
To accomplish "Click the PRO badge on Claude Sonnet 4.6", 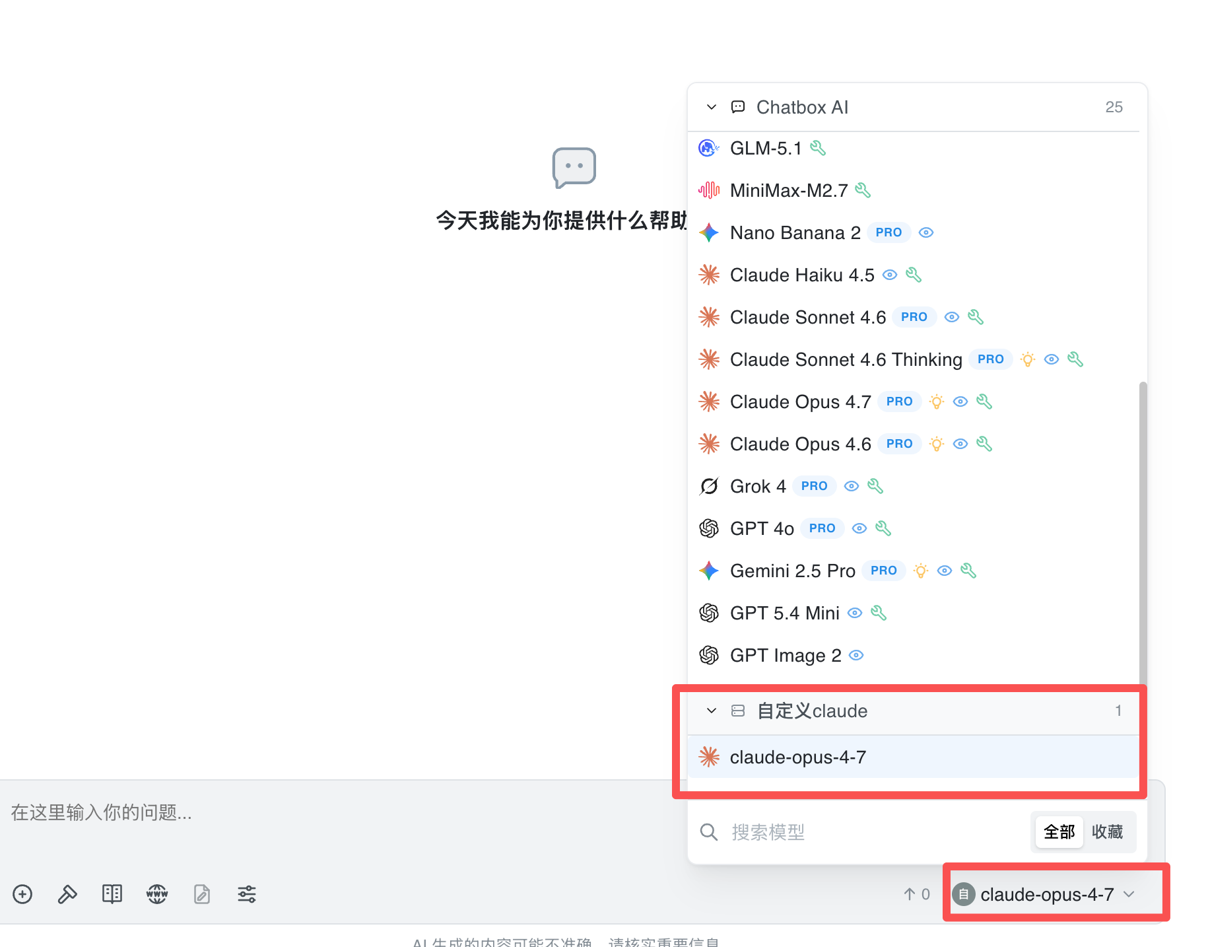I will click(x=914, y=317).
